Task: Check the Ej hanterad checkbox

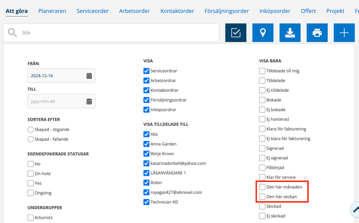Action: [x=262, y=119]
